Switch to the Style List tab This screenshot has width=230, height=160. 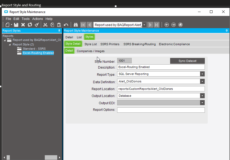coord(91,44)
